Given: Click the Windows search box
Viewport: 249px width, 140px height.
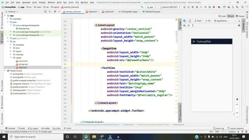Looking at the screenshot, I should pyautogui.click(x=35, y=136).
